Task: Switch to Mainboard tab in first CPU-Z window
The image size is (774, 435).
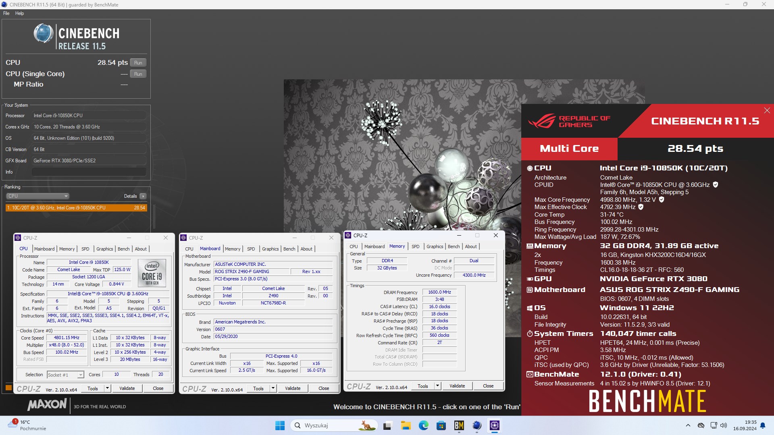Action: click(44, 249)
